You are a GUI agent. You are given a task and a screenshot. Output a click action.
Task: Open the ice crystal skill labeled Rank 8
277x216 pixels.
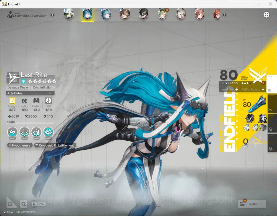pos(36,133)
